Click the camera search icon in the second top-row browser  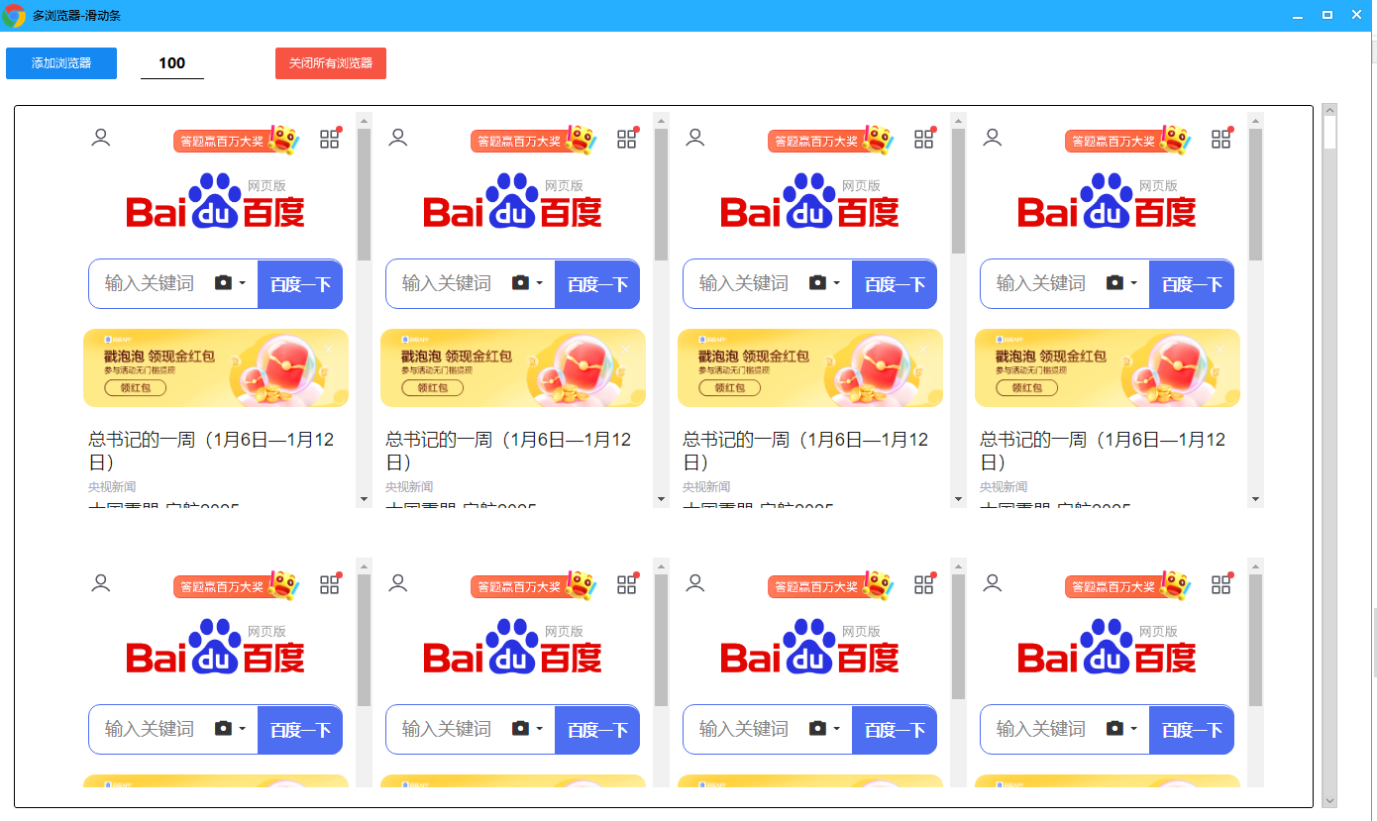pyautogui.click(x=520, y=283)
